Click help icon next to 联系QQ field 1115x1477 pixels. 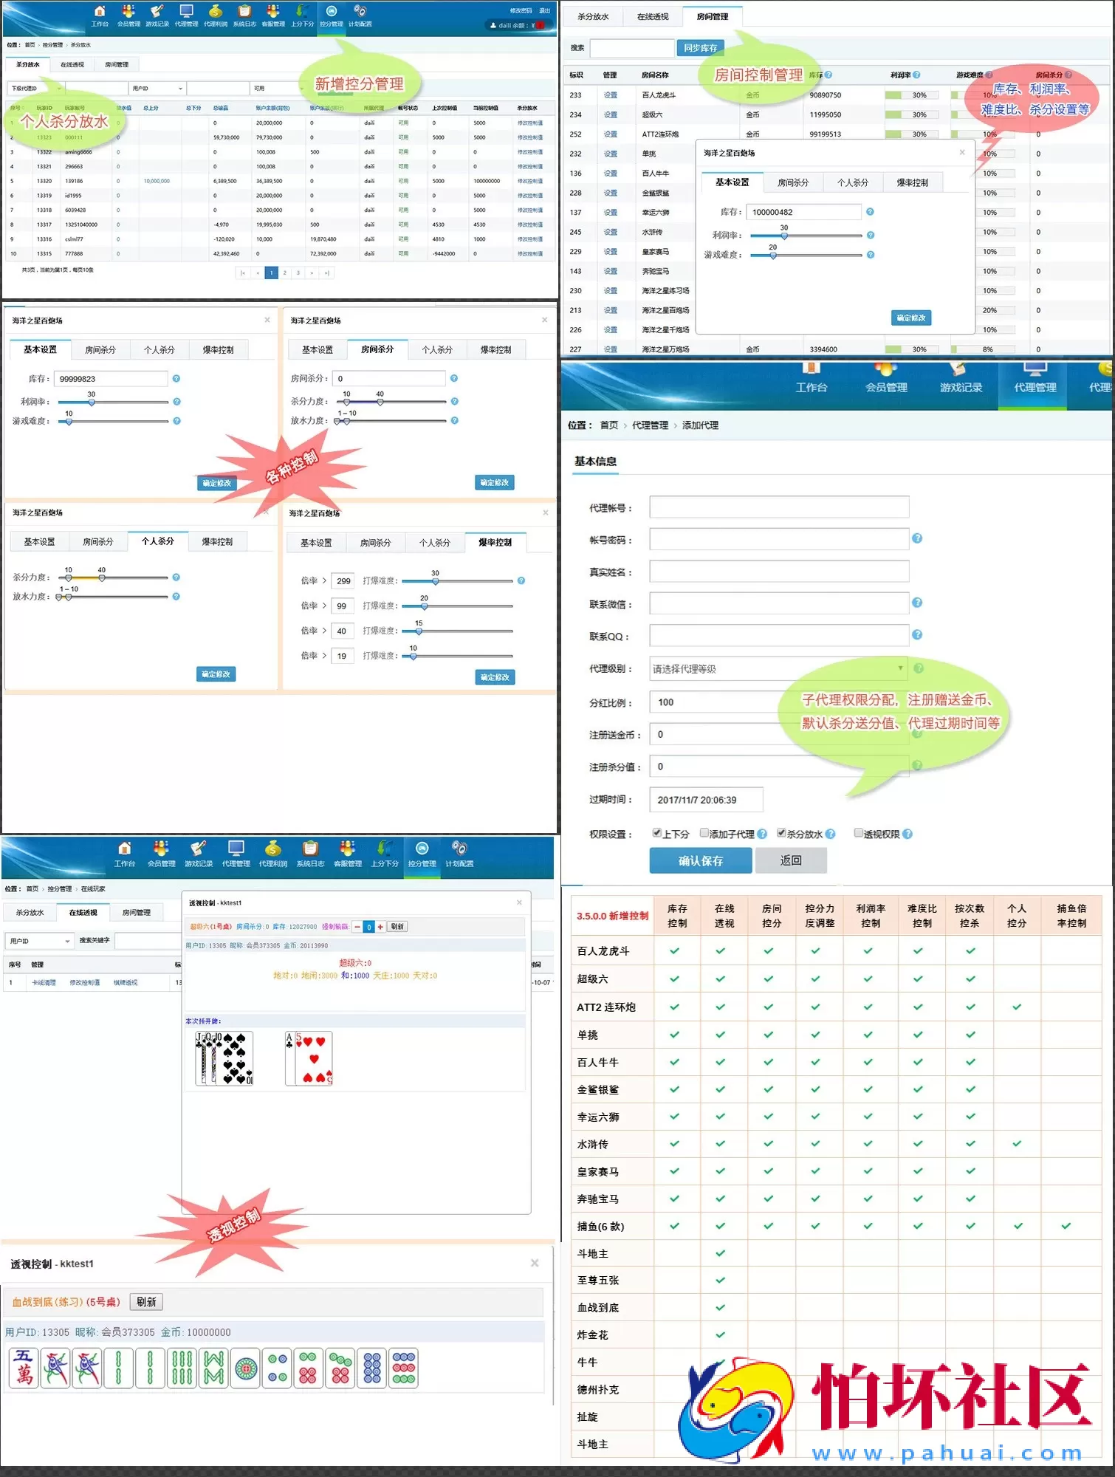click(x=917, y=635)
